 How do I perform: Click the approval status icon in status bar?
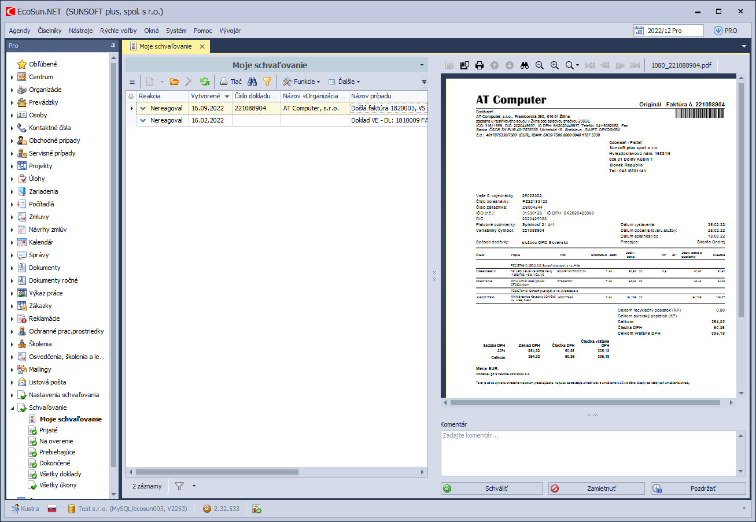pyautogui.click(x=257, y=509)
